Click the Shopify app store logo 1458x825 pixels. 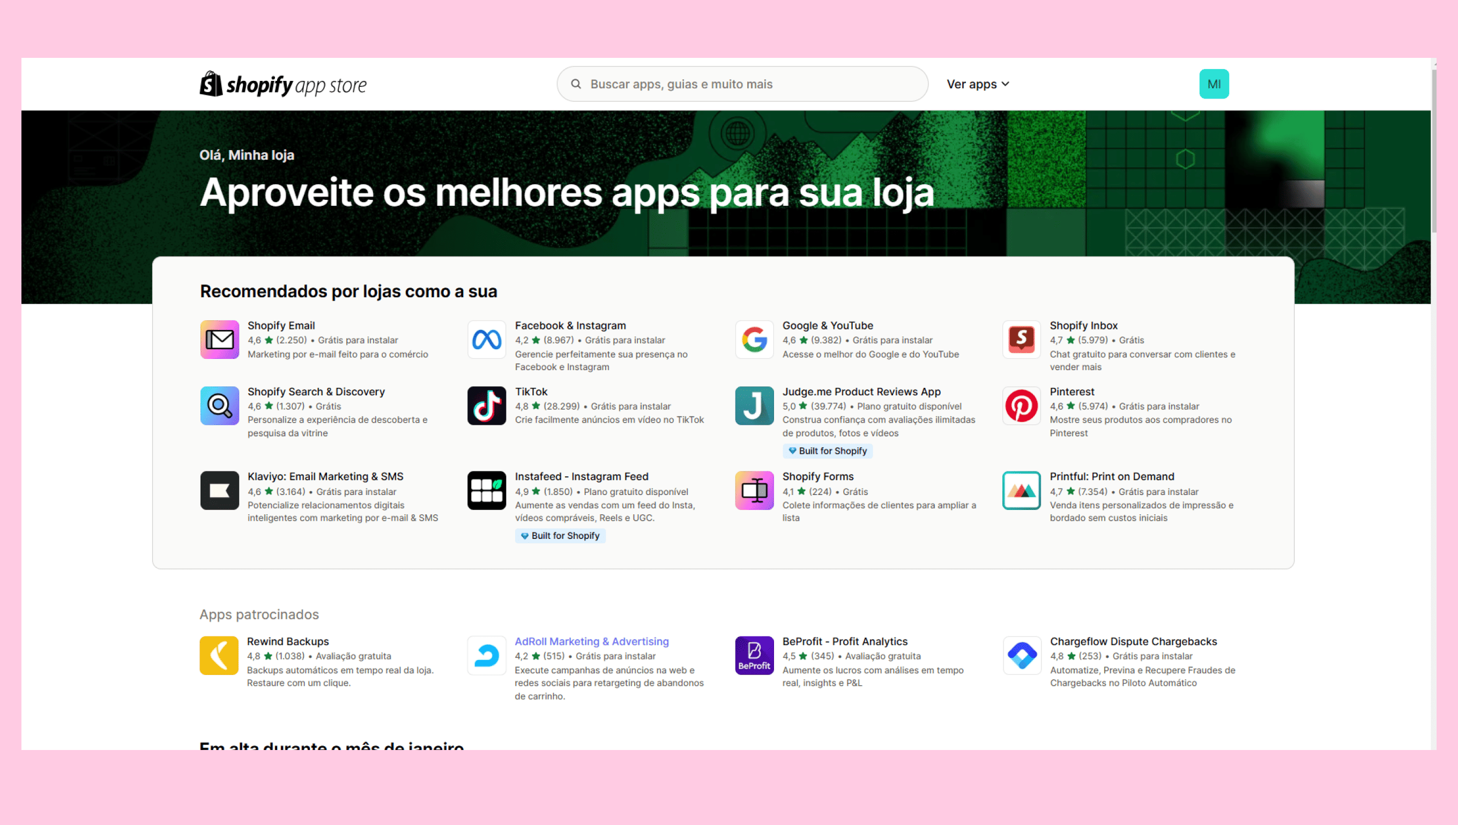click(283, 84)
